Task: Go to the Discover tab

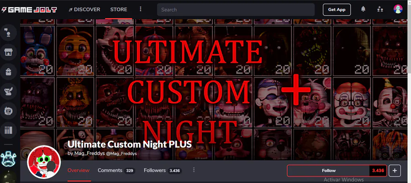Action: click(84, 10)
